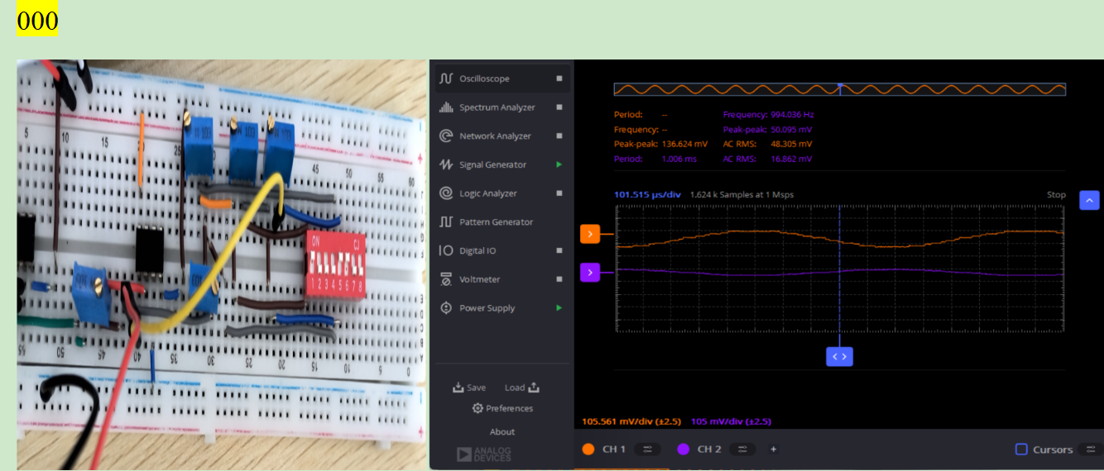
Task: Click the Oscilloscope run/stop square
Action: (x=559, y=78)
